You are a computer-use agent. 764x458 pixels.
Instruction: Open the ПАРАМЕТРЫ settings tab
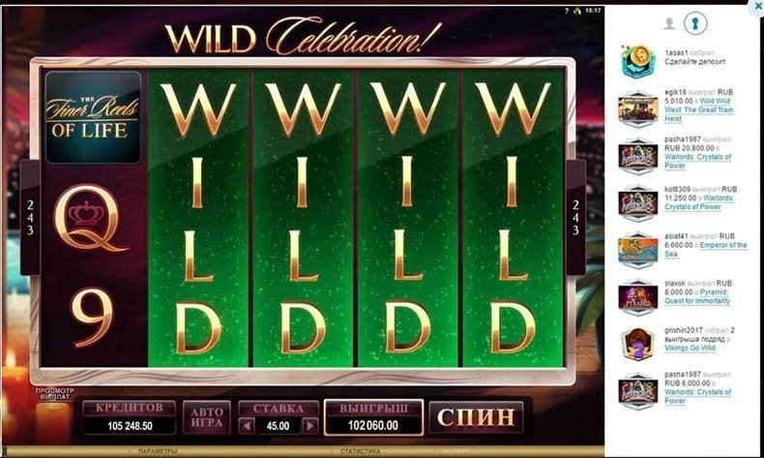[158, 451]
